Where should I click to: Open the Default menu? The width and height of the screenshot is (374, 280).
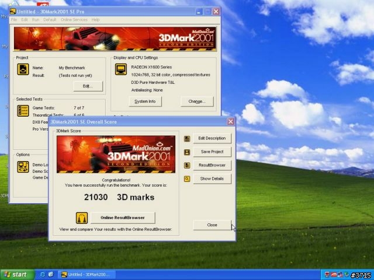tap(50, 19)
